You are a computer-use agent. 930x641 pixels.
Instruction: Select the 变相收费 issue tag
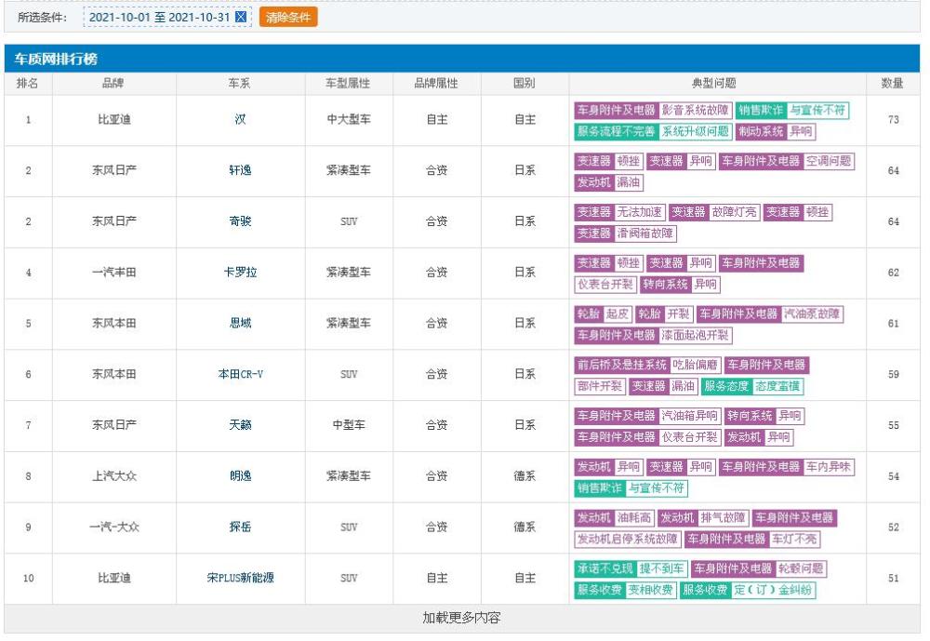(x=651, y=591)
